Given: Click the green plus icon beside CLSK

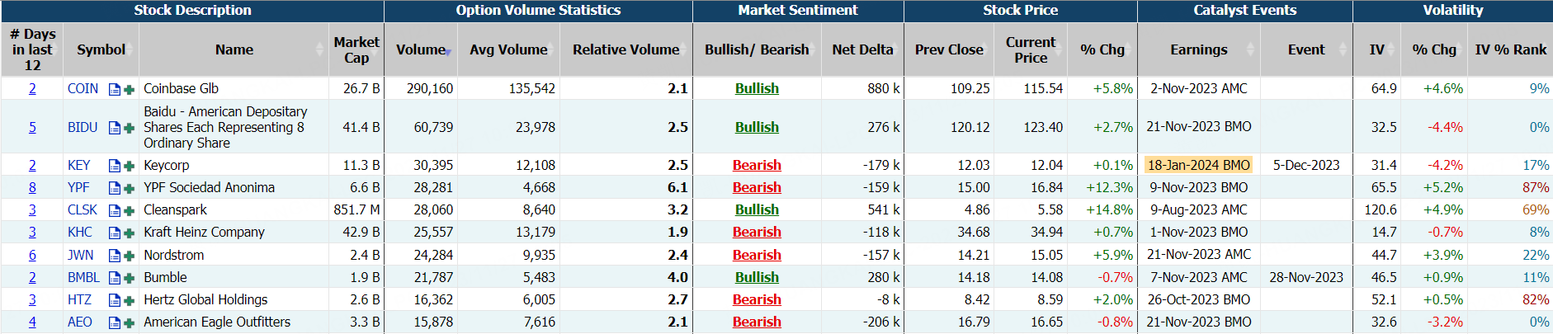Looking at the screenshot, I should [129, 211].
